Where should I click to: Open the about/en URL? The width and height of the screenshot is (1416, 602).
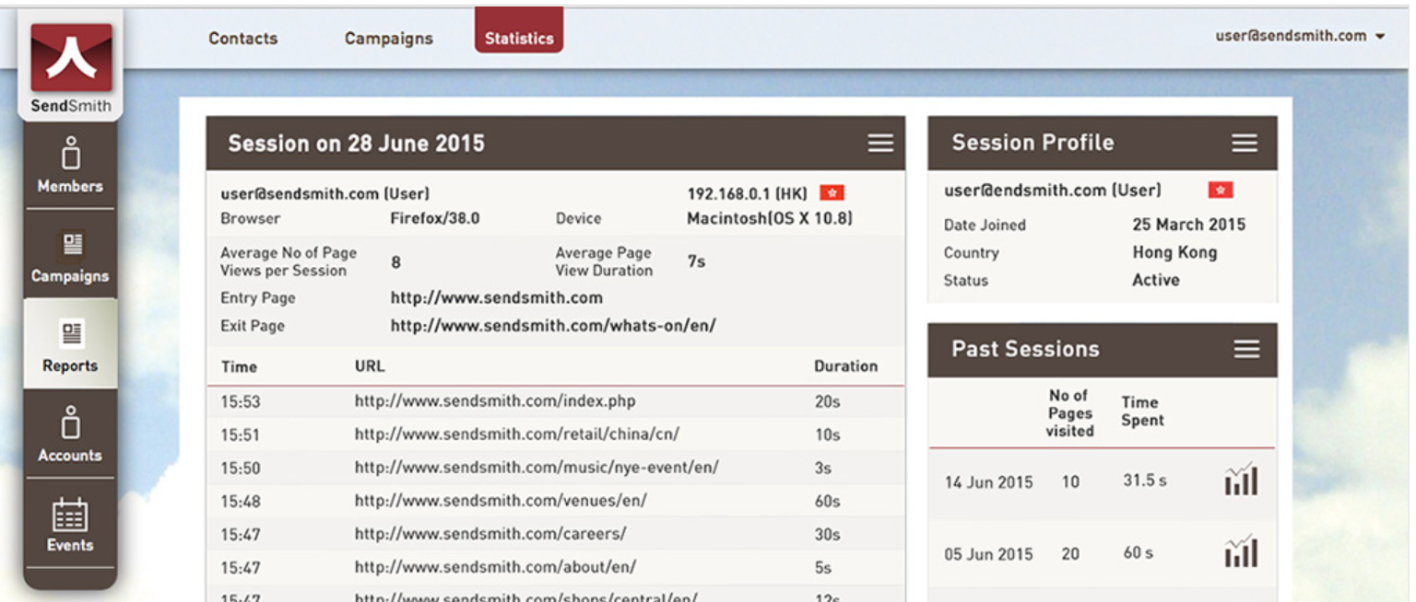point(495,568)
